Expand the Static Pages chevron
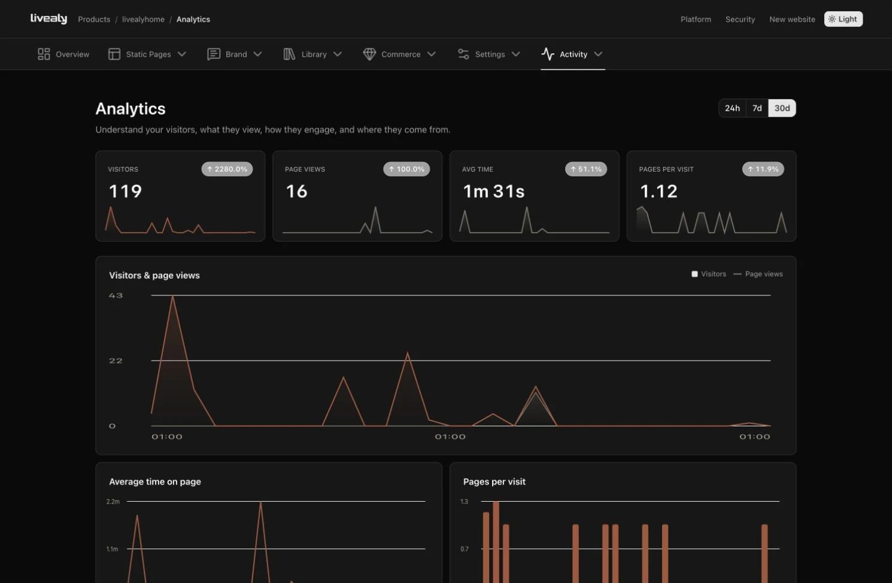Screen dimensions: 892x583 [182, 54]
